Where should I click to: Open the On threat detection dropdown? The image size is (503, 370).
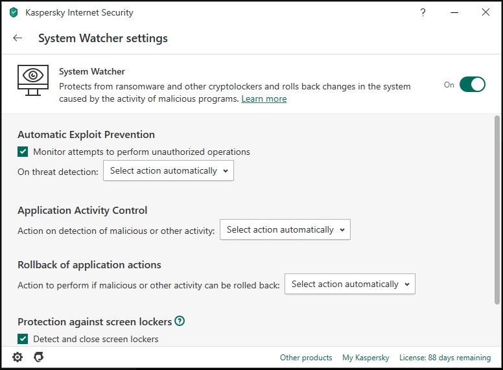169,170
